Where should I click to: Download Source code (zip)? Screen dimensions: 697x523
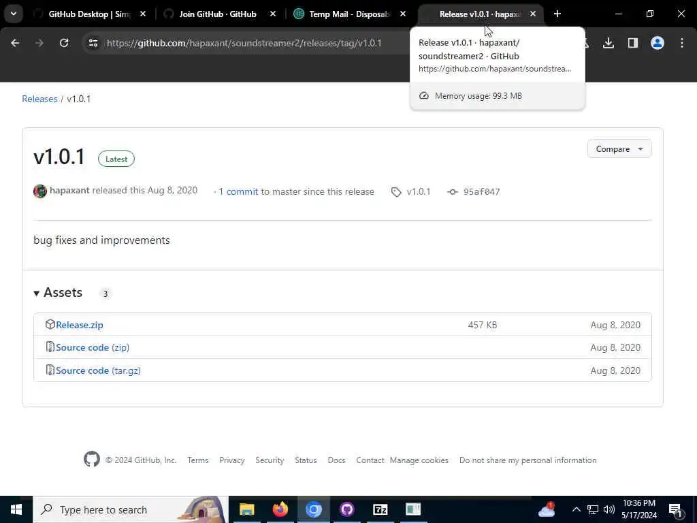(x=93, y=347)
